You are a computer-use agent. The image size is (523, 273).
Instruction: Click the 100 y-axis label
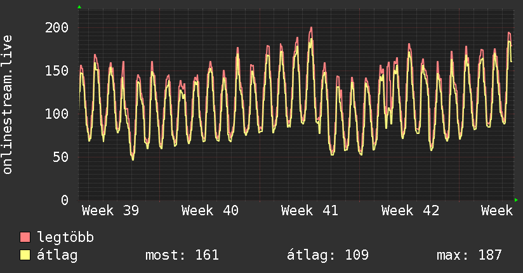(57, 114)
